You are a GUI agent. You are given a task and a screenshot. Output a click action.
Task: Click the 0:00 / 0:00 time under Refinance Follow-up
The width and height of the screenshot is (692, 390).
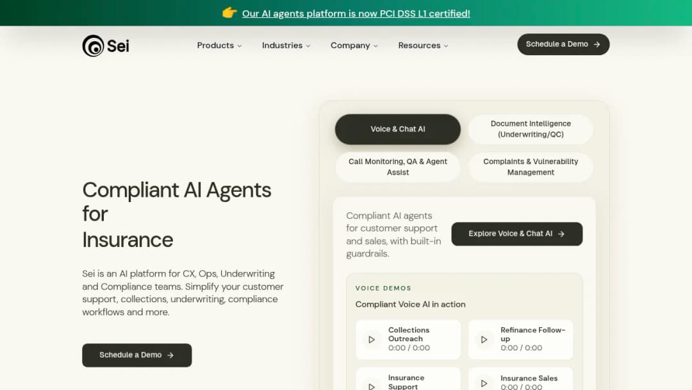click(x=521, y=348)
